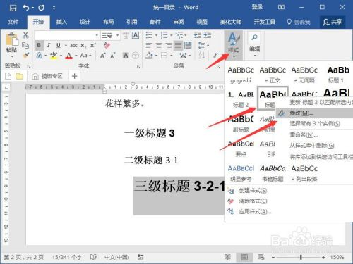This screenshot has width=353, height=264.
Task: Click the 登录 sign-in link
Action: click(257, 7)
